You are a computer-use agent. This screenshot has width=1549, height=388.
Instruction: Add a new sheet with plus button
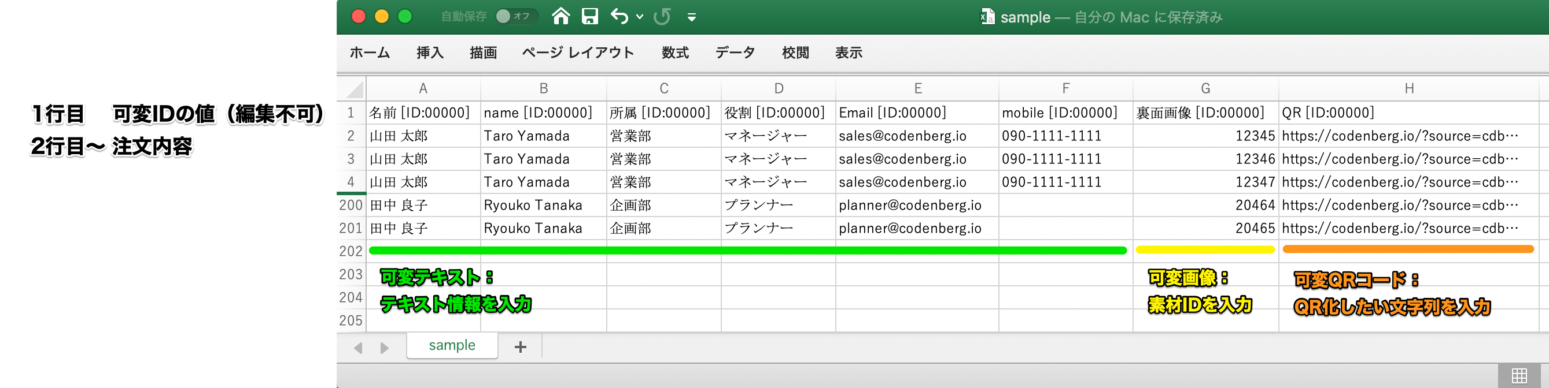(x=520, y=346)
